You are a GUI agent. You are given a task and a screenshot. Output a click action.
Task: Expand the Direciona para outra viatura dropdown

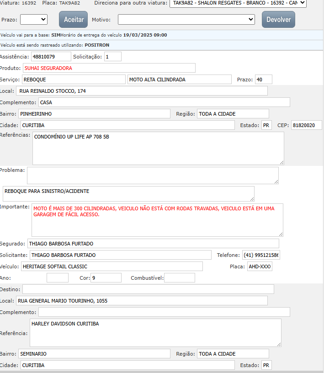(238, 3)
